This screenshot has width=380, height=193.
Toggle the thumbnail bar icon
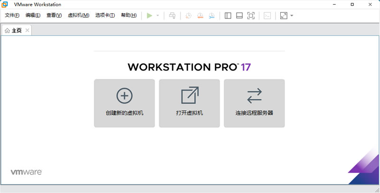pos(239,16)
